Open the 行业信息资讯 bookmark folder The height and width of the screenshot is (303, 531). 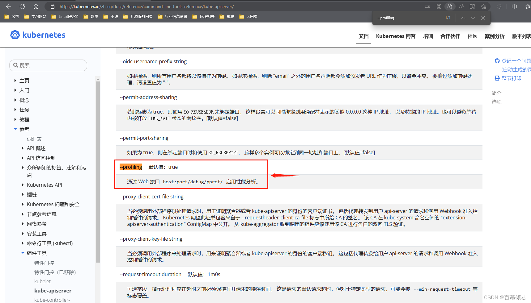pyautogui.click(x=172, y=17)
